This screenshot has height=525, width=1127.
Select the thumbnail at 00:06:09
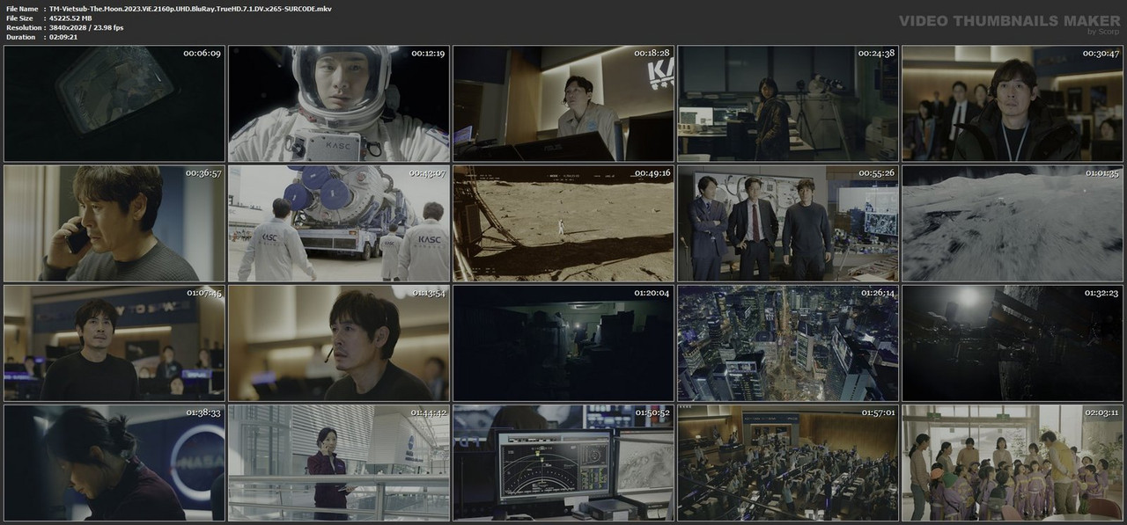point(114,103)
